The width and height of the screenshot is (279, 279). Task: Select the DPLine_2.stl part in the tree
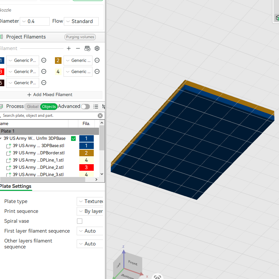point(38,167)
